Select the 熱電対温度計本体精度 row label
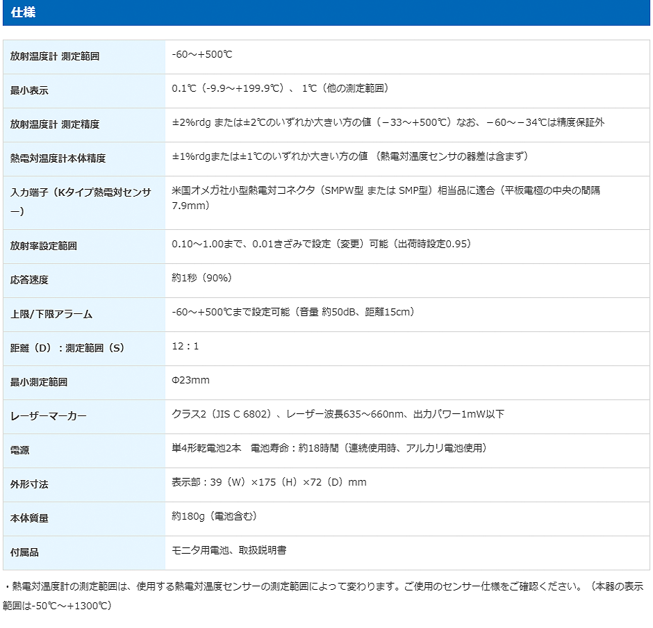This screenshot has height=628, width=653. (x=58, y=158)
